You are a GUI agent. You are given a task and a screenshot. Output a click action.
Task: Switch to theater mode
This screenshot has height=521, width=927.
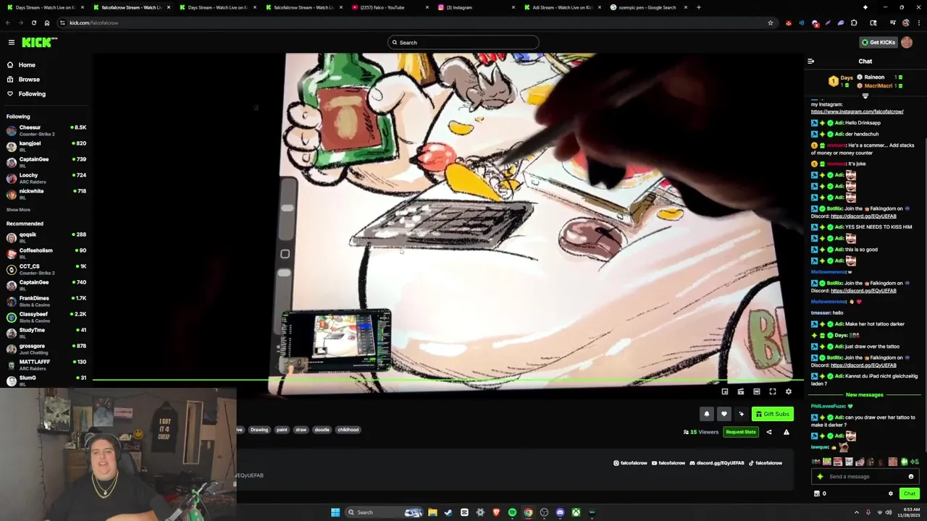(757, 391)
